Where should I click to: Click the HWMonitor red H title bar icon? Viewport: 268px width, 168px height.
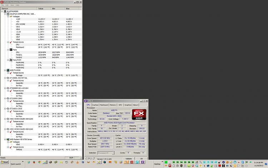coord(2,2)
